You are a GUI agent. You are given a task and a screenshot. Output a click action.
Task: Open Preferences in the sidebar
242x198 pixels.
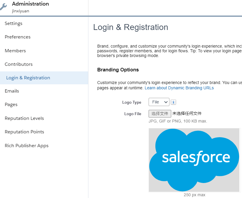[x=18, y=37]
